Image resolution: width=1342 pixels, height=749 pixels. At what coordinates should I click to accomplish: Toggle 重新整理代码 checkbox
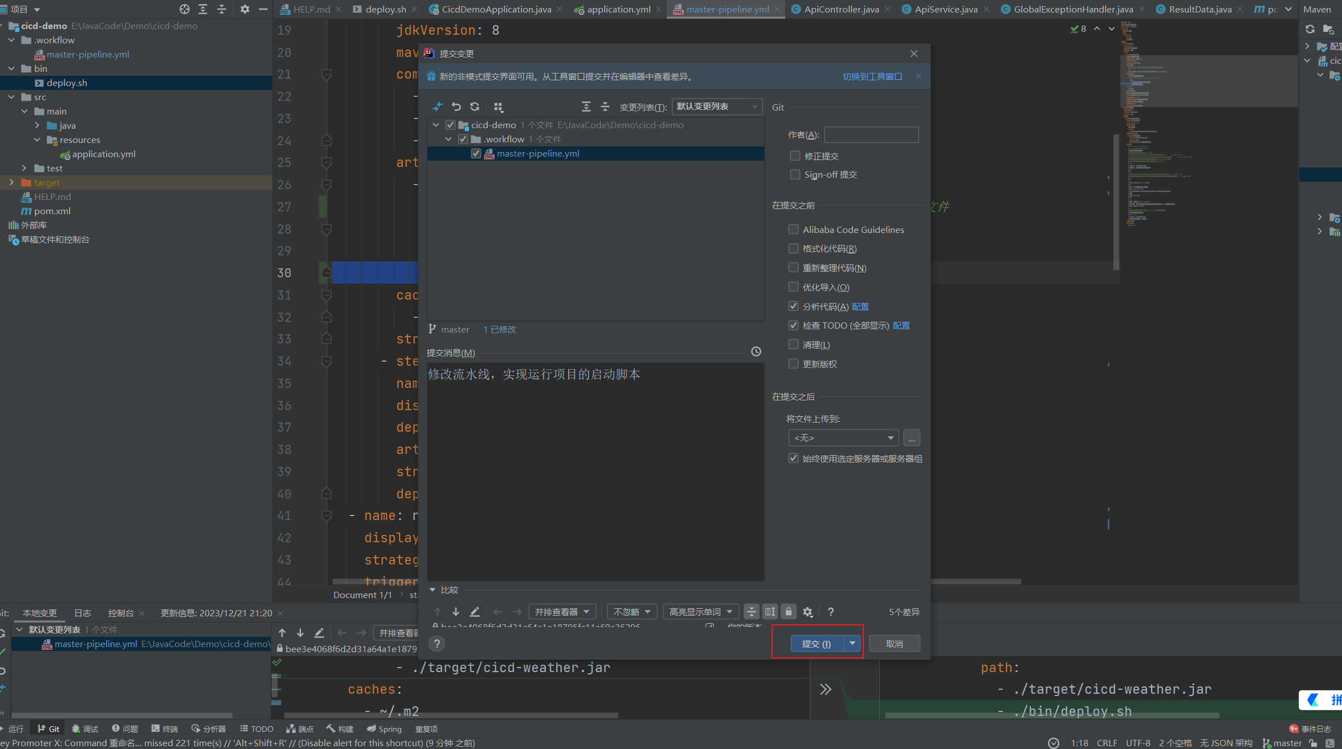[x=793, y=267]
